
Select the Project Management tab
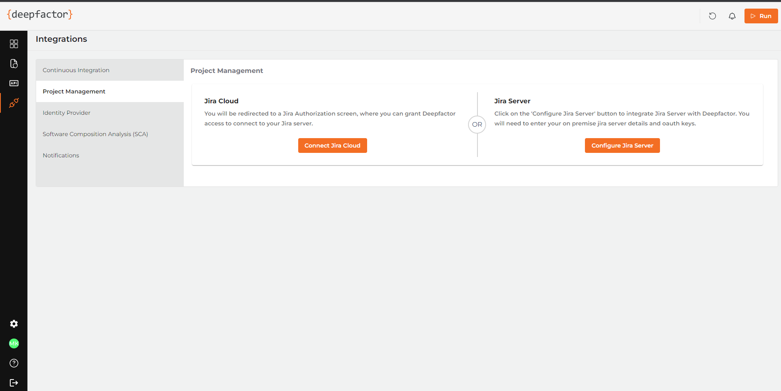pyautogui.click(x=110, y=91)
